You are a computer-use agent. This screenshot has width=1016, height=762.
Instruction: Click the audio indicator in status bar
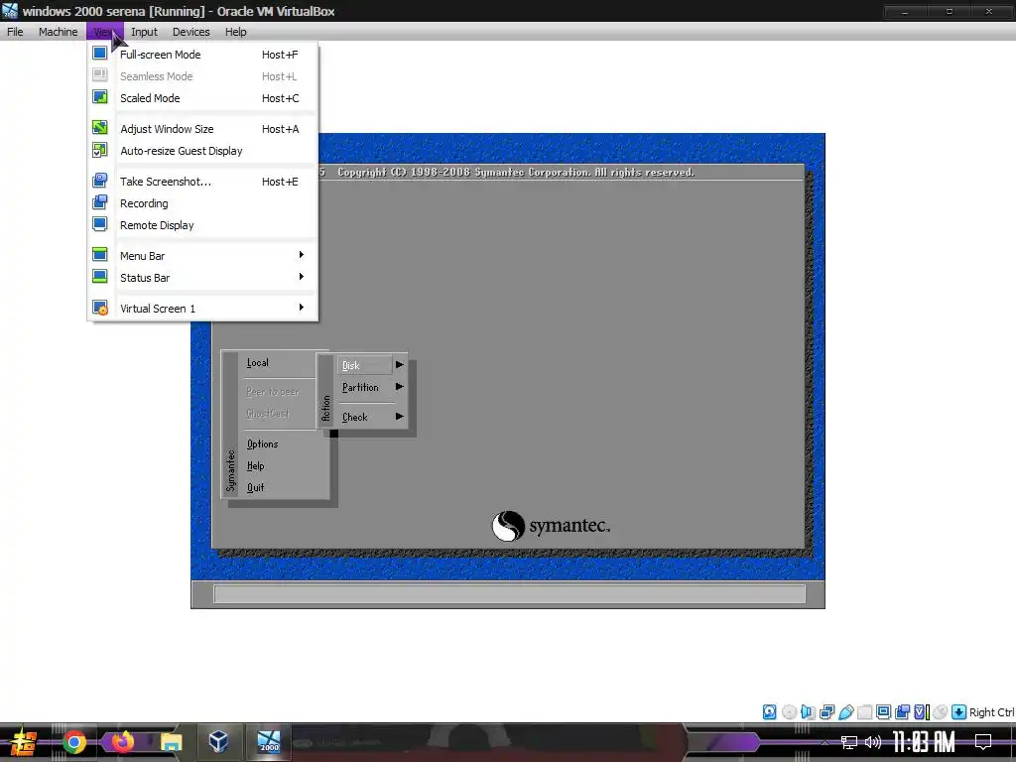coord(808,712)
